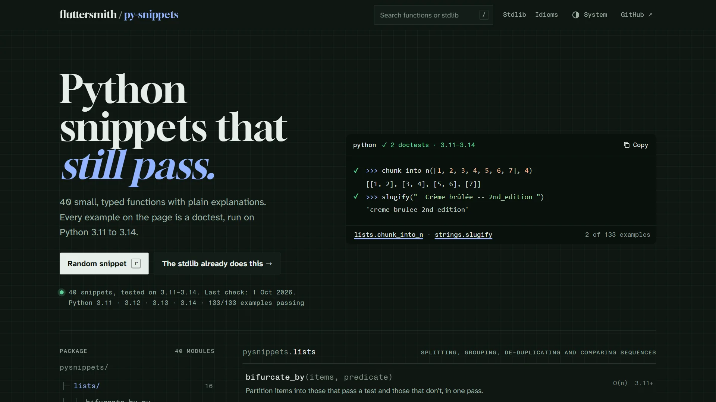Viewport: 716px width, 402px height.
Task: Click the green passing status dot
Action: pos(62,292)
